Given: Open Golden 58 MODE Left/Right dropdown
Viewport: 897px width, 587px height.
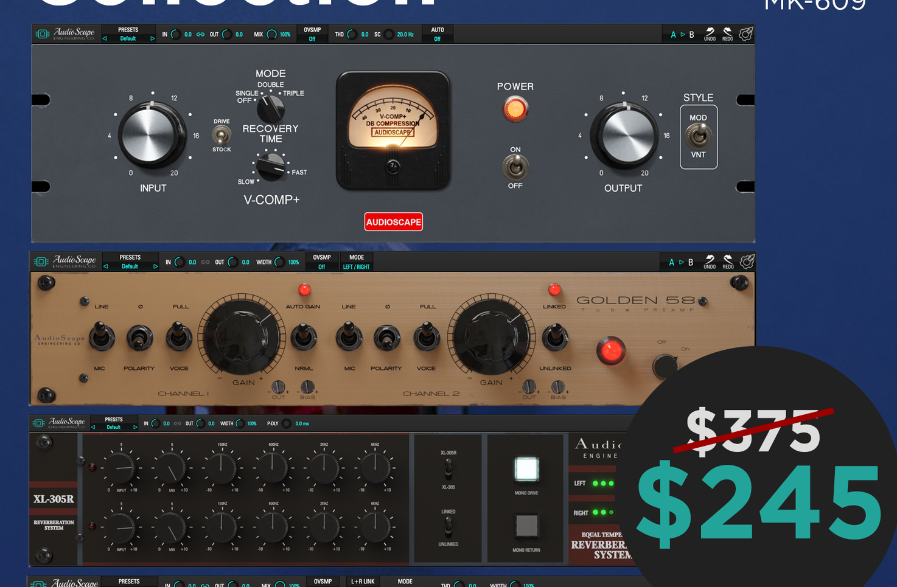Looking at the screenshot, I should [x=356, y=262].
